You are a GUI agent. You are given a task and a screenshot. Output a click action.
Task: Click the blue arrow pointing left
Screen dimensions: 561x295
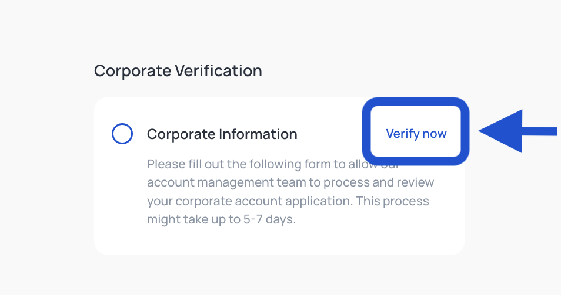tap(517, 131)
